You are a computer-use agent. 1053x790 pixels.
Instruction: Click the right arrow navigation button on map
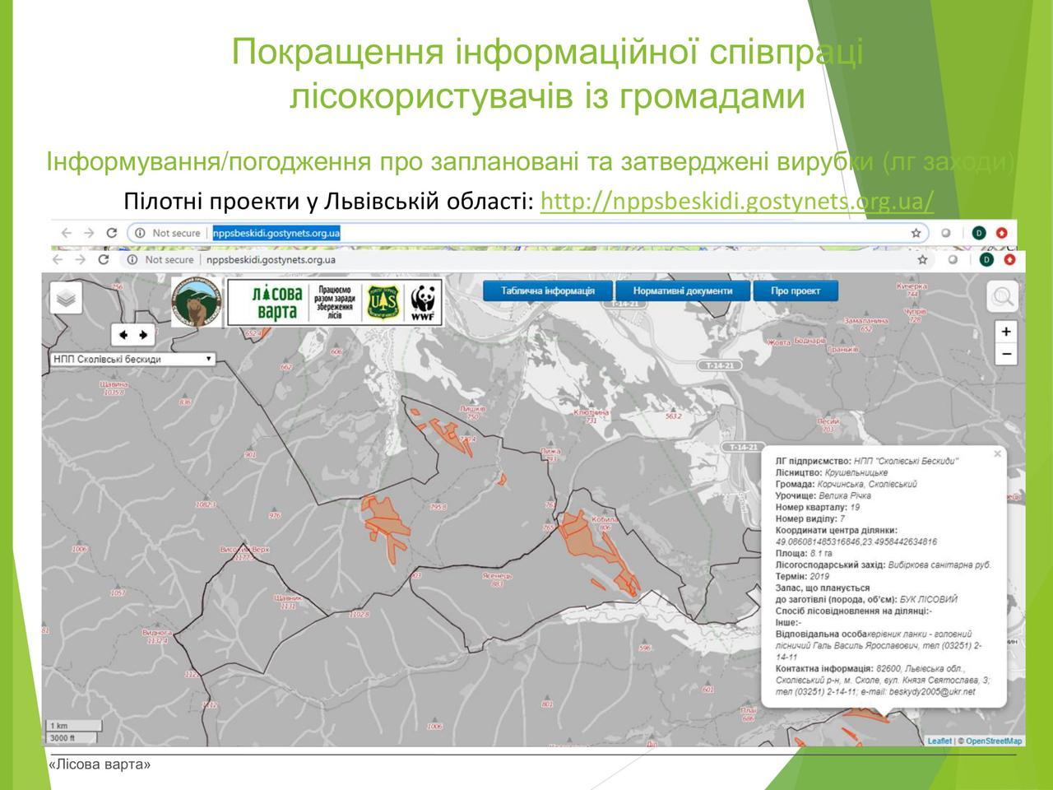point(144,335)
